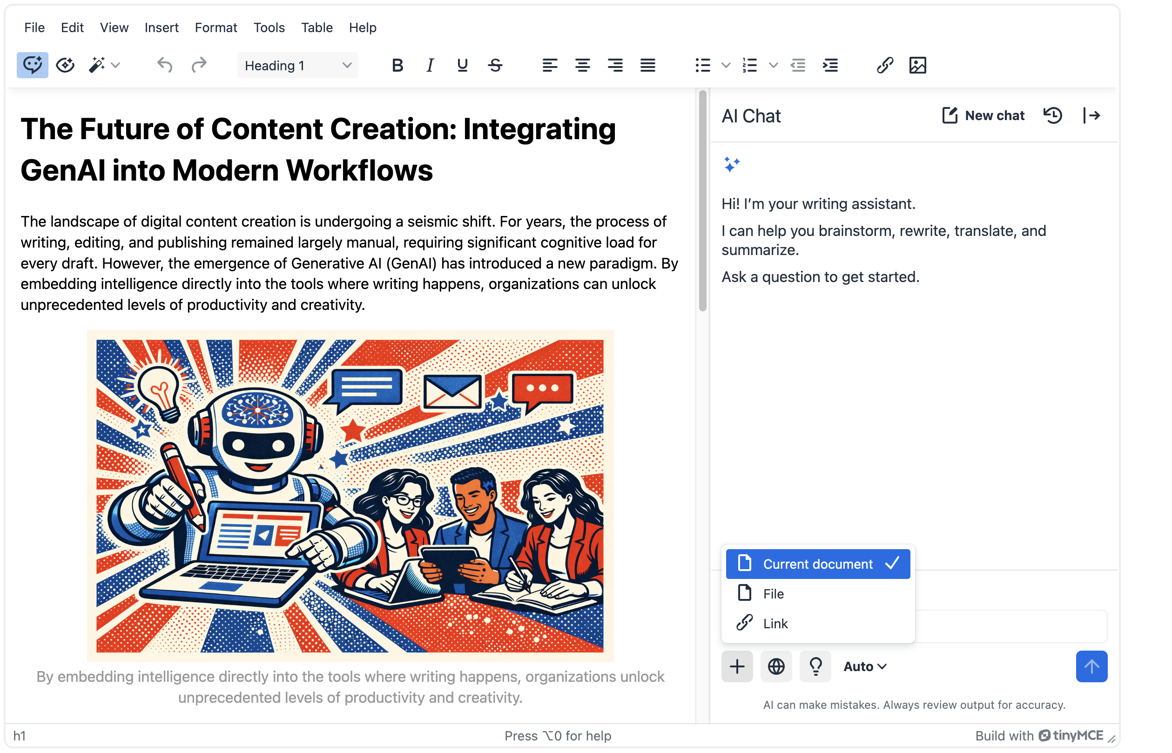Screen dimensions: 1172x753
Task: Start a New chat
Action: click(982, 115)
